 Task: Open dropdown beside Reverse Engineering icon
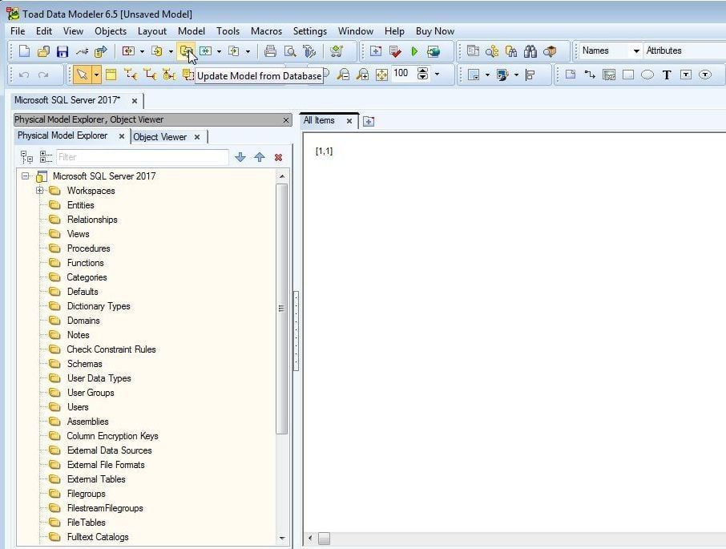[142, 51]
